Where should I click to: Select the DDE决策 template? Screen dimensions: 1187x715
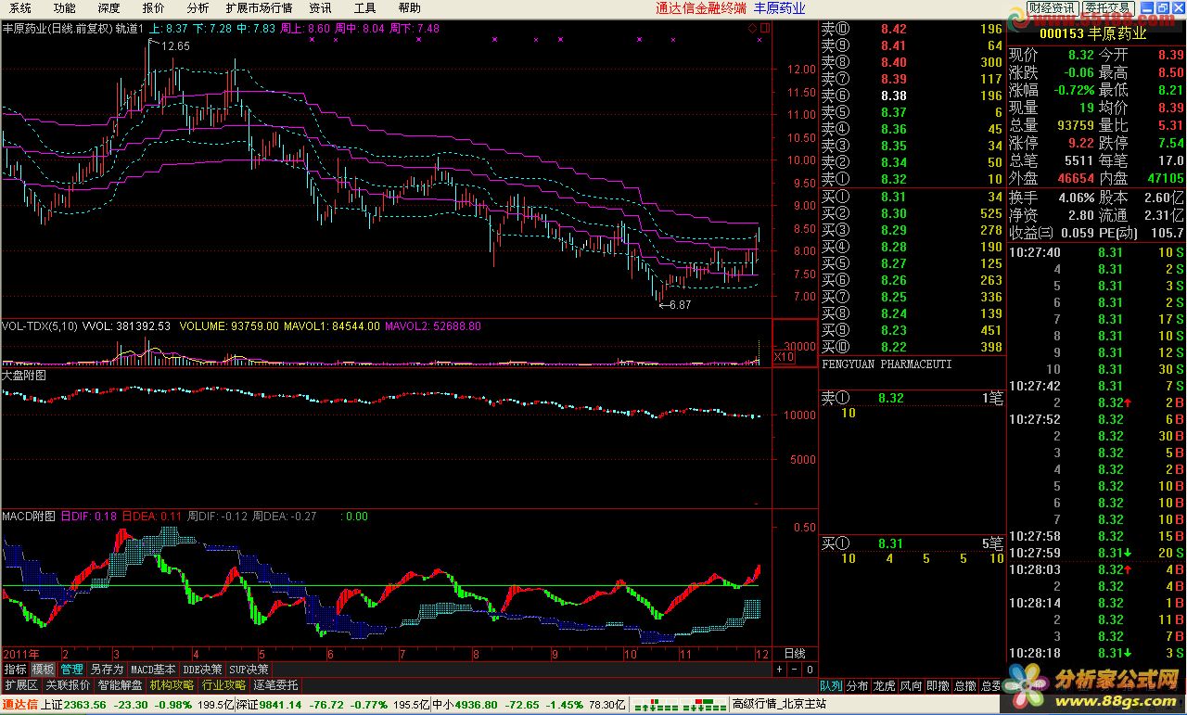(x=202, y=669)
